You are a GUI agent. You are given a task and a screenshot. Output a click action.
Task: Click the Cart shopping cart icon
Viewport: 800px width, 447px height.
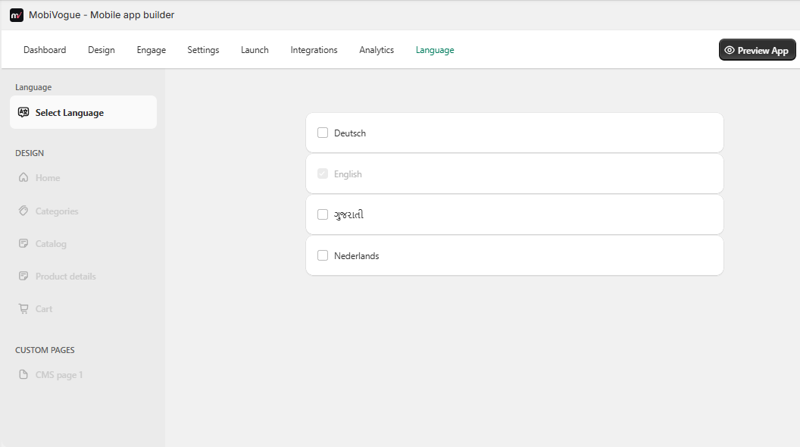pos(23,308)
